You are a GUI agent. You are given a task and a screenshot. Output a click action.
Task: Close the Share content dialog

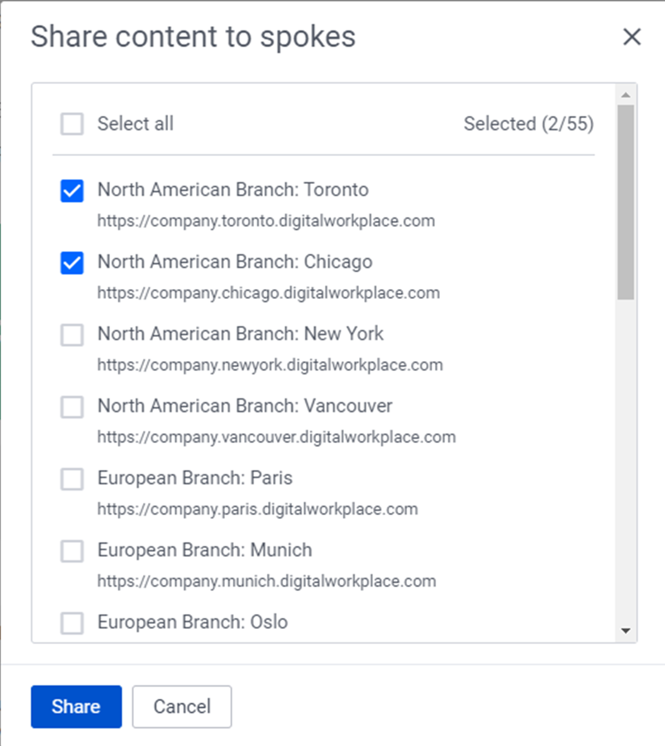click(x=631, y=37)
